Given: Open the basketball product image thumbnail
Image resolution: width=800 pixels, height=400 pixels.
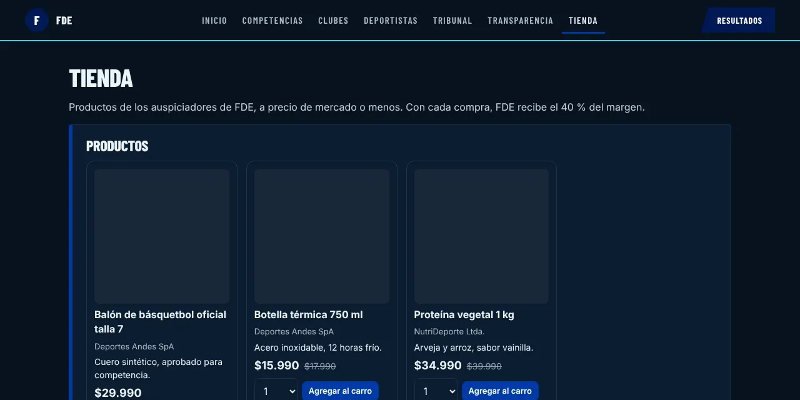Looking at the screenshot, I should (x=162, y=236).
